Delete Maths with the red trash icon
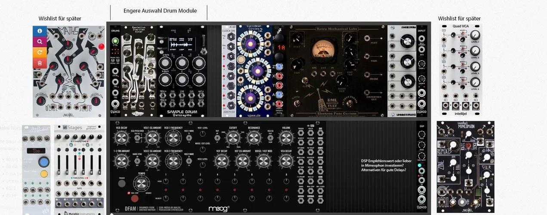 40,63
